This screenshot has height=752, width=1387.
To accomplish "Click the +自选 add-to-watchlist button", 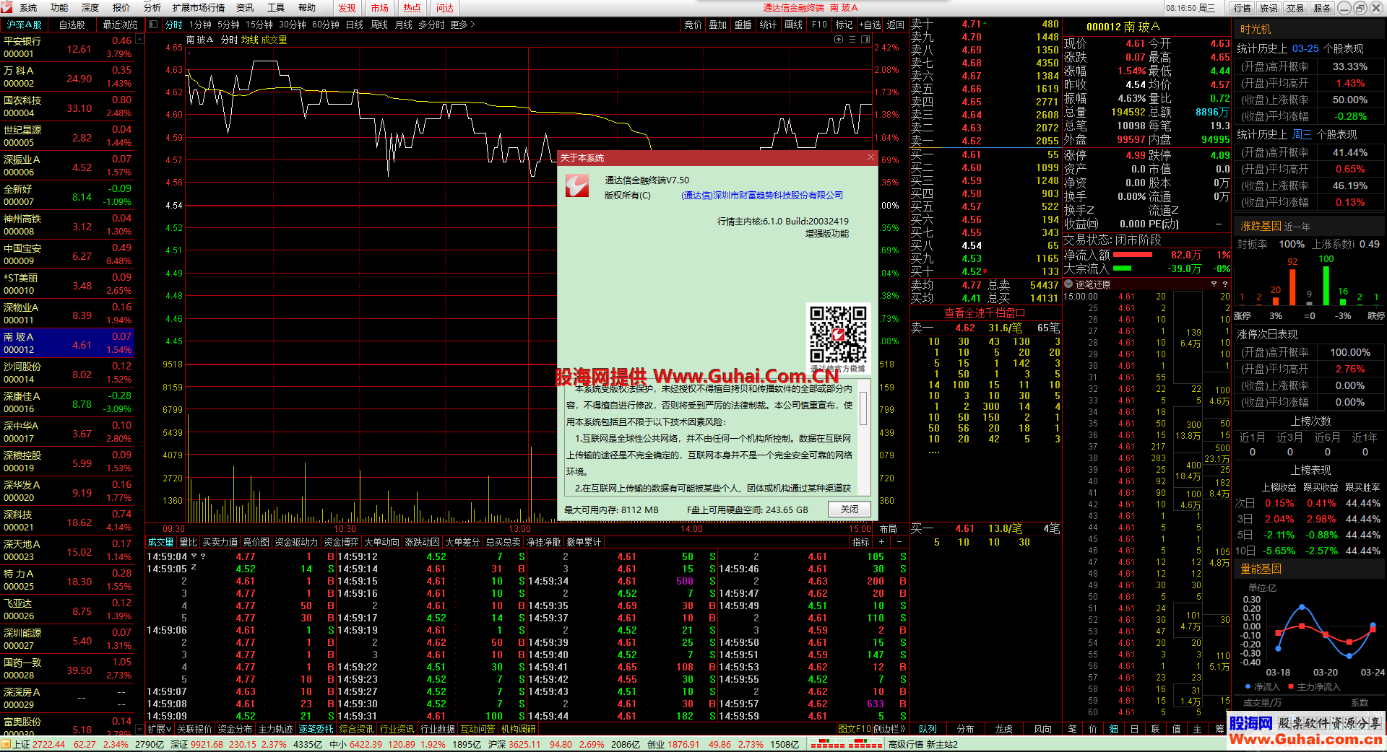I will 870,25.
